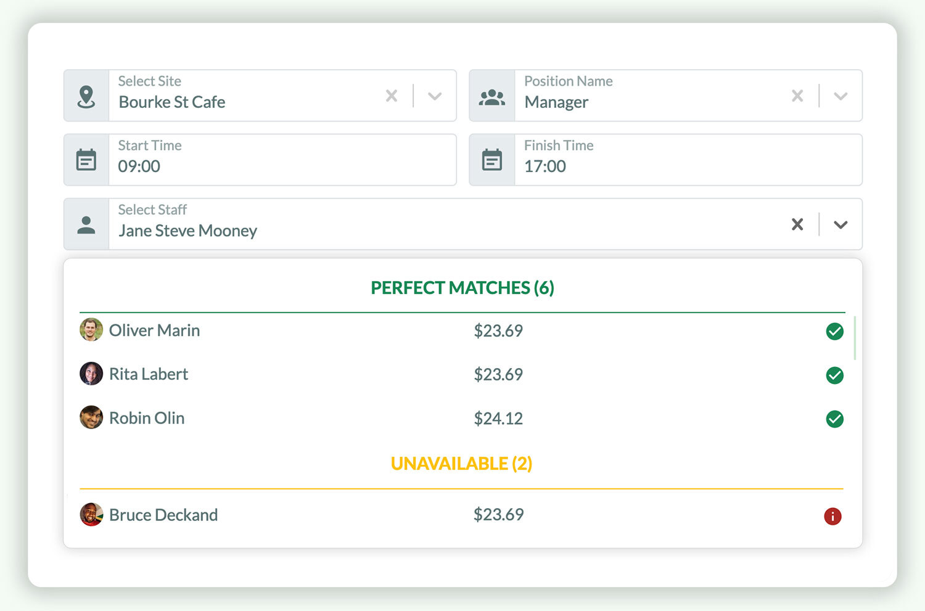Click the calendar icon next to Finish Time
The height and width of the screenshot is (611, 925).
491,160
